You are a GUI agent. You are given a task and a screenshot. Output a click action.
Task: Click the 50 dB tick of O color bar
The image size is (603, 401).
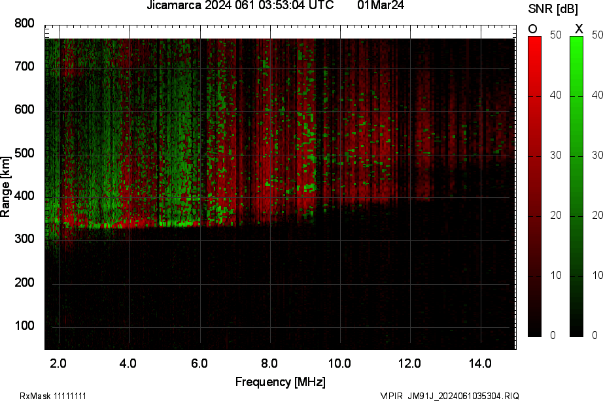pyautogui.click(x=555, y=35)
